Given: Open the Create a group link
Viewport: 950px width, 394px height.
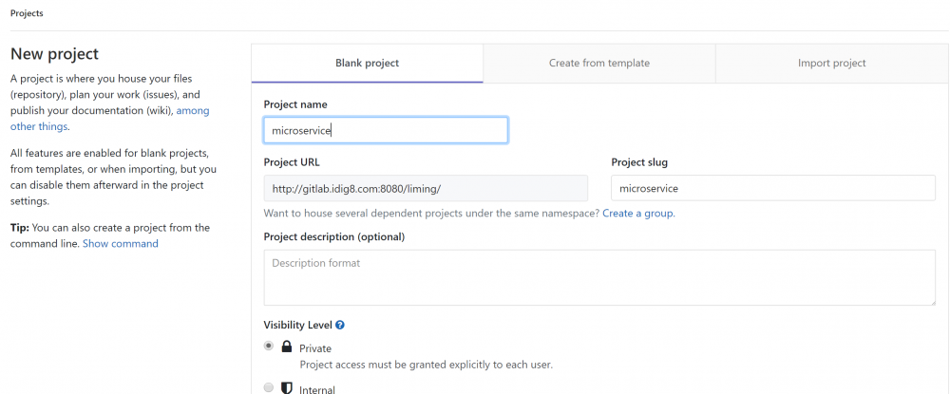Looking at the screenshot, I should coord(638,213).
